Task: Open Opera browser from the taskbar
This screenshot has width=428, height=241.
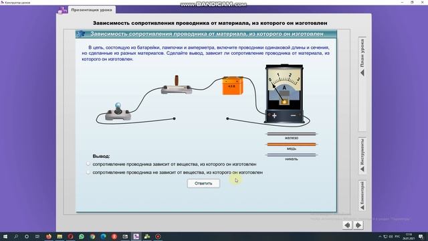Action: tap(70, 236)
